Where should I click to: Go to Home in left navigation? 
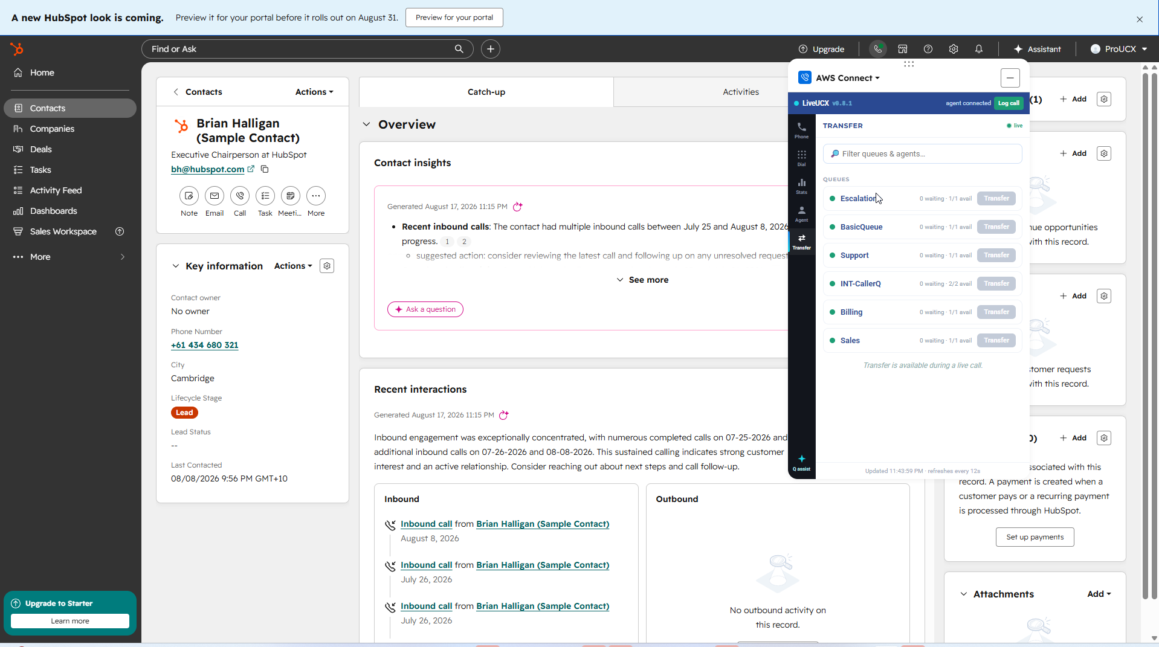(x=70, y=72)
